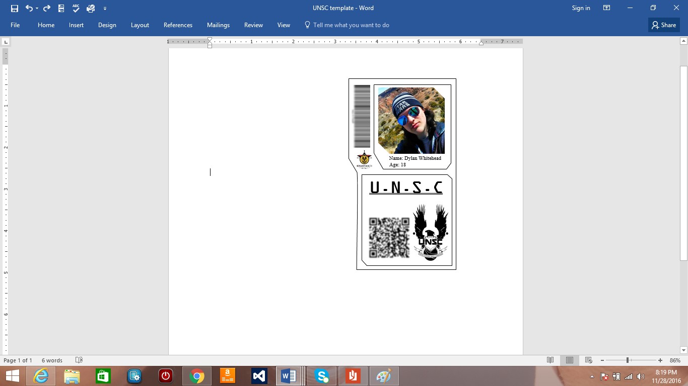The image size is (688, 386).
Task: Click the network signal tray icon
Action: [x=629, y=376]
